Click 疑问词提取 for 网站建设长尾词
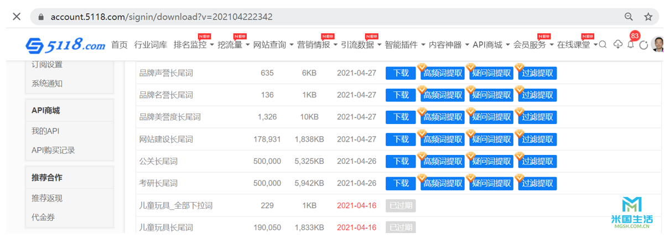This screenshot has width=670, height=243. [x=491, y=139]
